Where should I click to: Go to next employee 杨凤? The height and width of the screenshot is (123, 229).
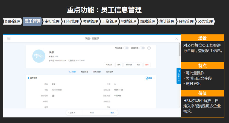pyautogui.click(x=113, y=113)
